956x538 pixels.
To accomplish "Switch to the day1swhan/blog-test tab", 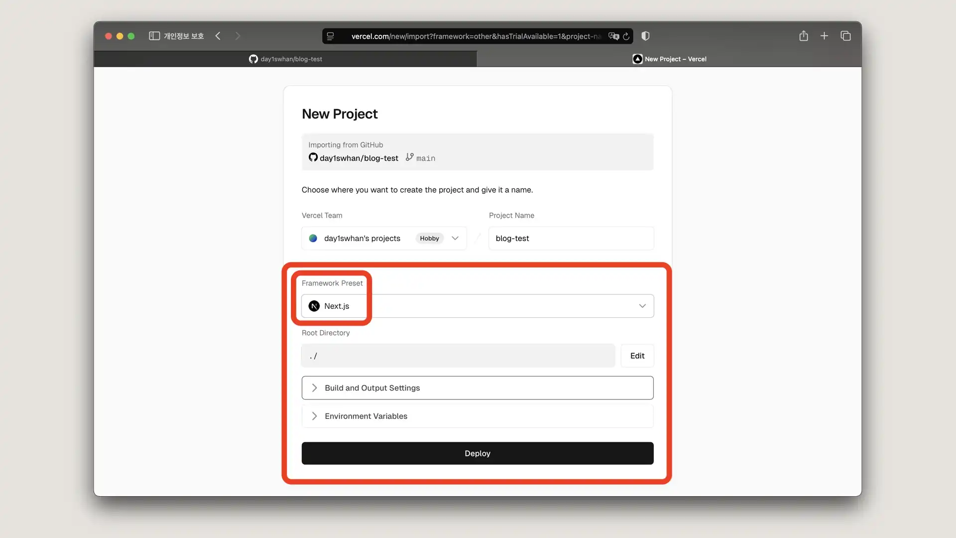I will pos(285,59).
